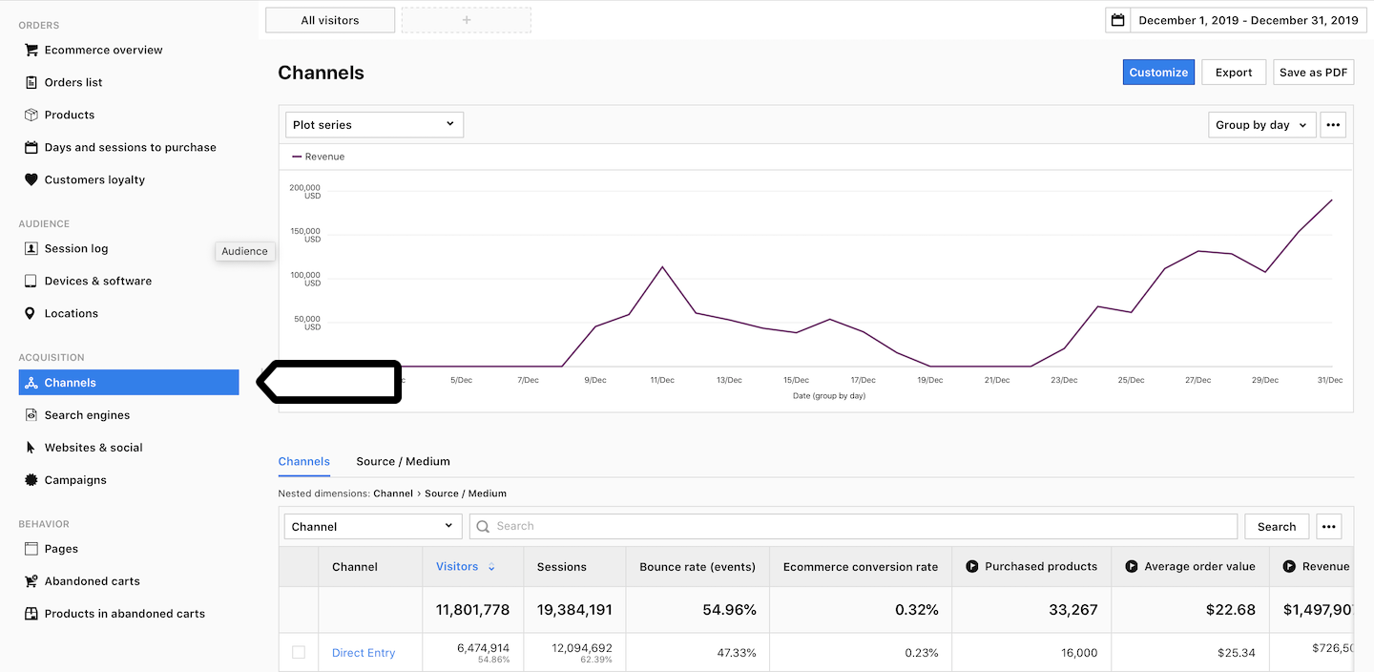Click the Products in abandoned carts icon

[31, 614]
